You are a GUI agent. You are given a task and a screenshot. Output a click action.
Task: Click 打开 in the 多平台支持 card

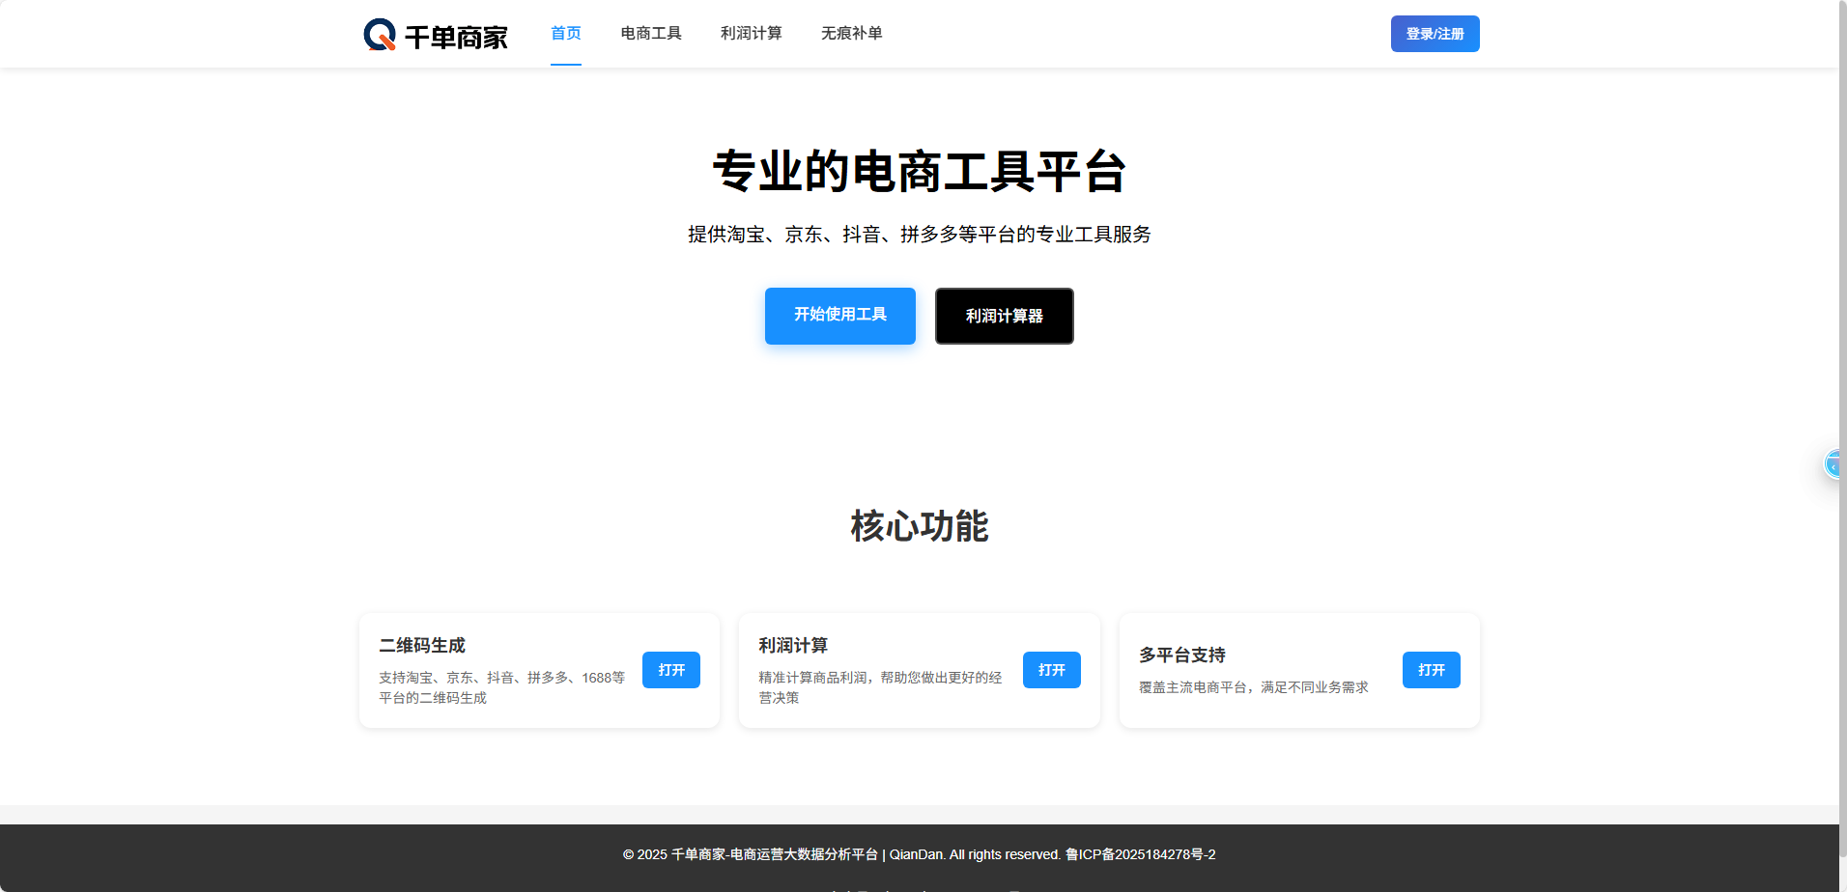(1431, 670)
